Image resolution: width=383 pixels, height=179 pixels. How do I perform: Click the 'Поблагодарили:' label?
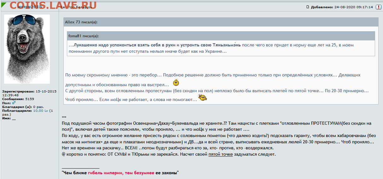pos(17,111)
